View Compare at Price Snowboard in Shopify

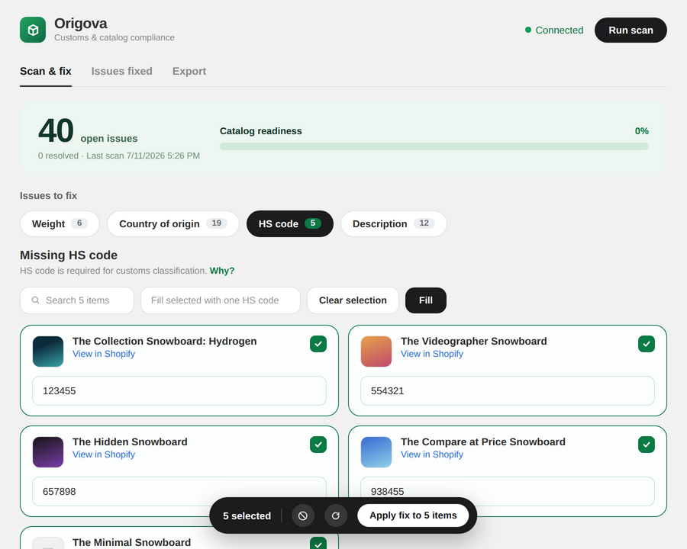pos(432,454)
